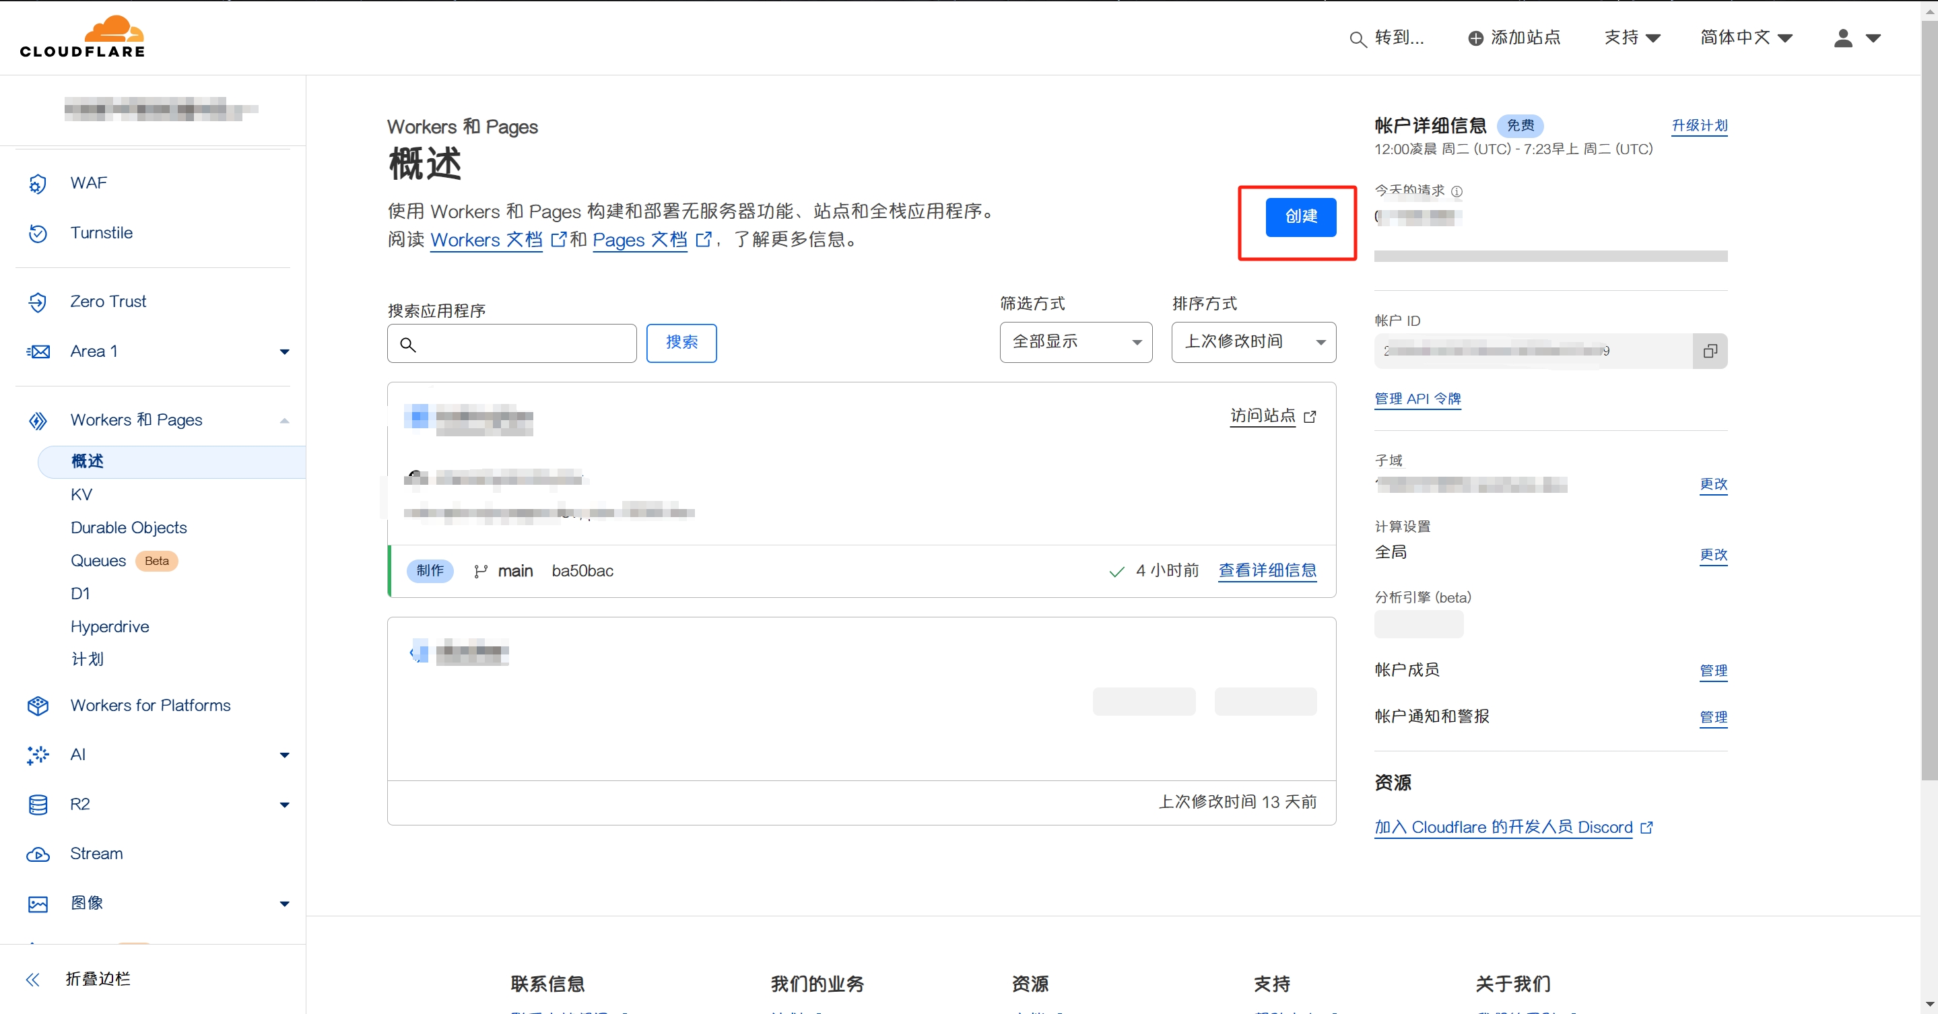The width and height of the screenshot is (1938, 1014).
Task: Click the 搜索应用程序 input field
Action: coord(512,344)
